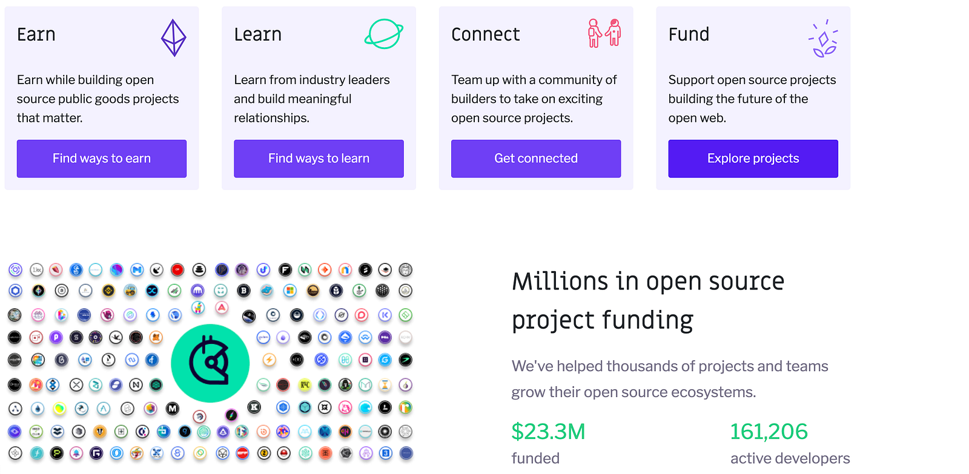Click the yellow Binance logo in grid
Viewport: 969px width, 474px height.
[x=108, y=291]
